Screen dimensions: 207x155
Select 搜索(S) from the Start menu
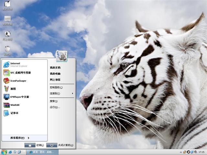(54, 101)
